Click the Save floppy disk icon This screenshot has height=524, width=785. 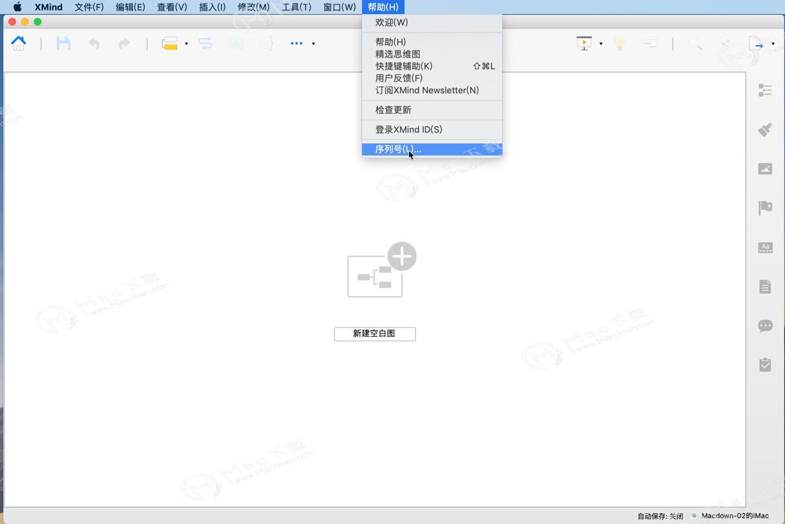(64, 44)
